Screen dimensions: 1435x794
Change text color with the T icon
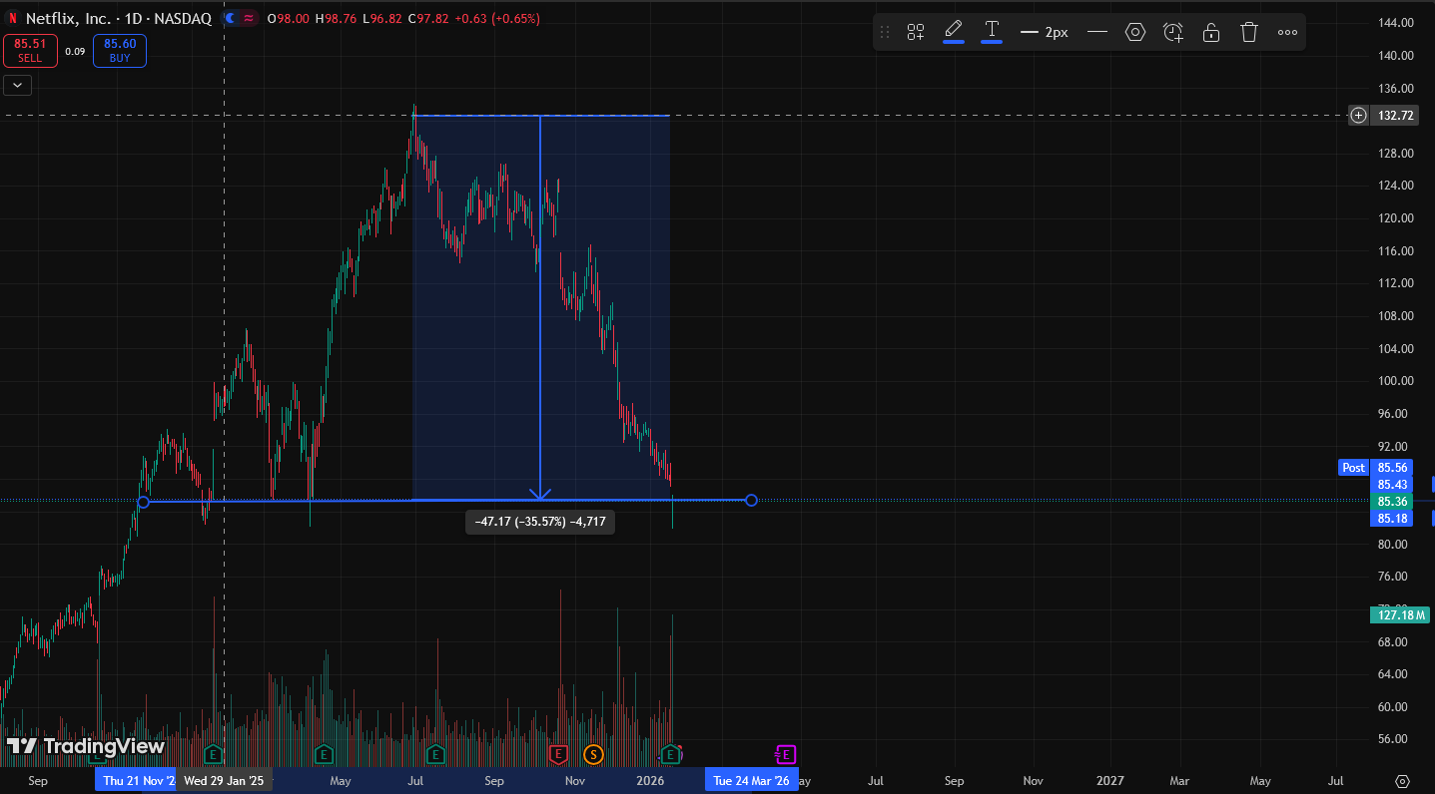coord(992,30)
